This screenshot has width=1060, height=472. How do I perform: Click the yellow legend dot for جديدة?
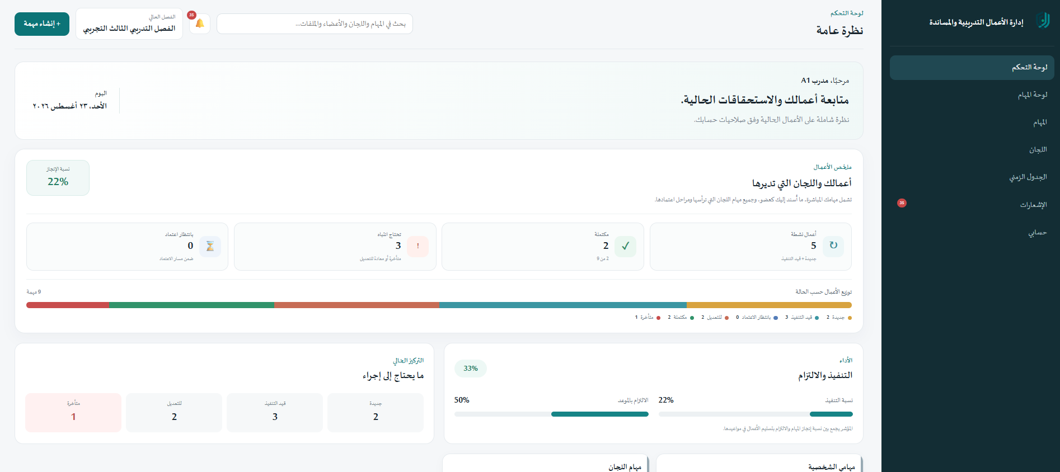point(850,318)
